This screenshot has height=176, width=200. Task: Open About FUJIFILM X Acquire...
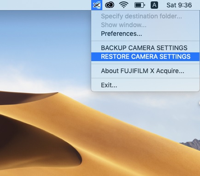(145, 71)
